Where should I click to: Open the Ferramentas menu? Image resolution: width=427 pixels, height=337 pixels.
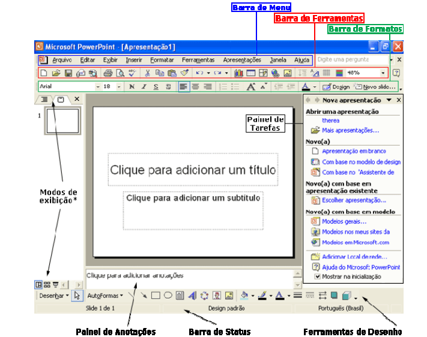(198, 60)
